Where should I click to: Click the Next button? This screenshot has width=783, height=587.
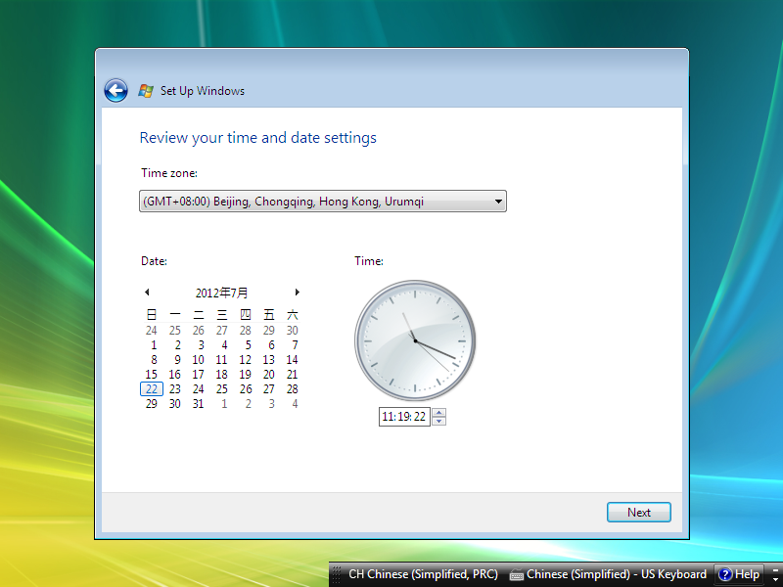point(639,512)
